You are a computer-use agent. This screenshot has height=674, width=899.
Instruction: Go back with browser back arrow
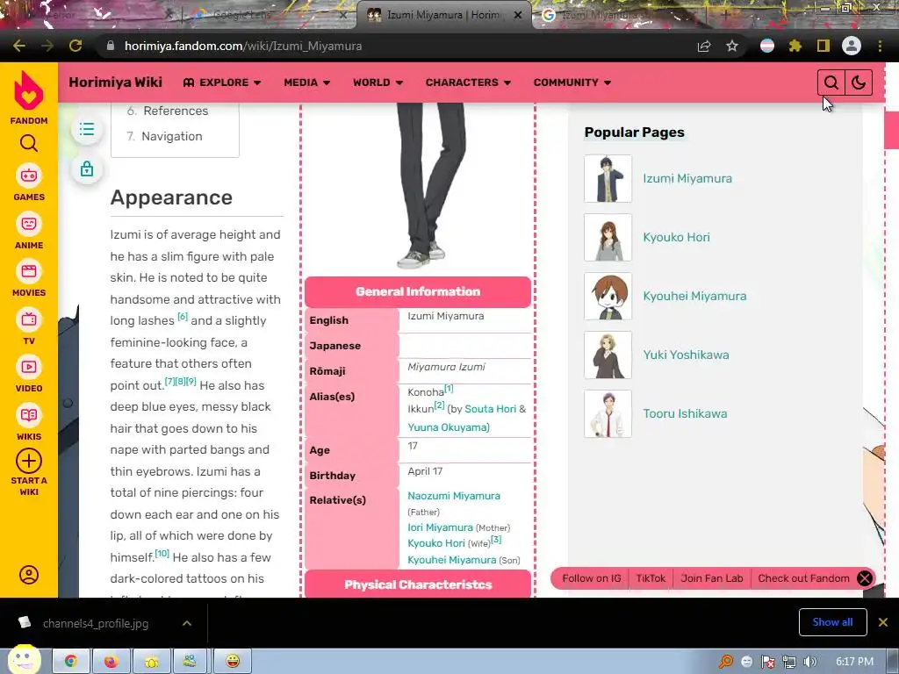(x=19, y=46)
